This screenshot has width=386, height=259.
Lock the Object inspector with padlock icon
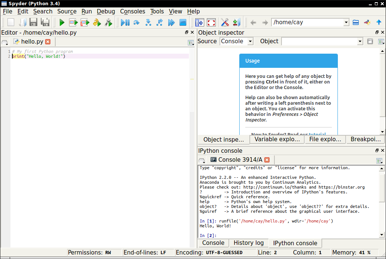370,41
